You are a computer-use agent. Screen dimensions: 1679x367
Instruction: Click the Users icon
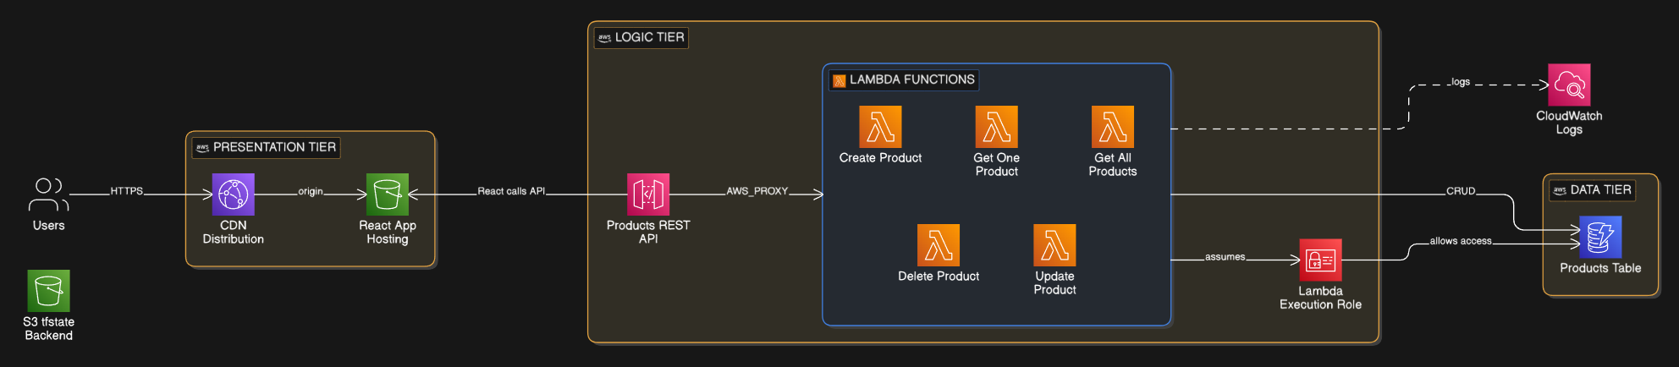tap(48, 194)
